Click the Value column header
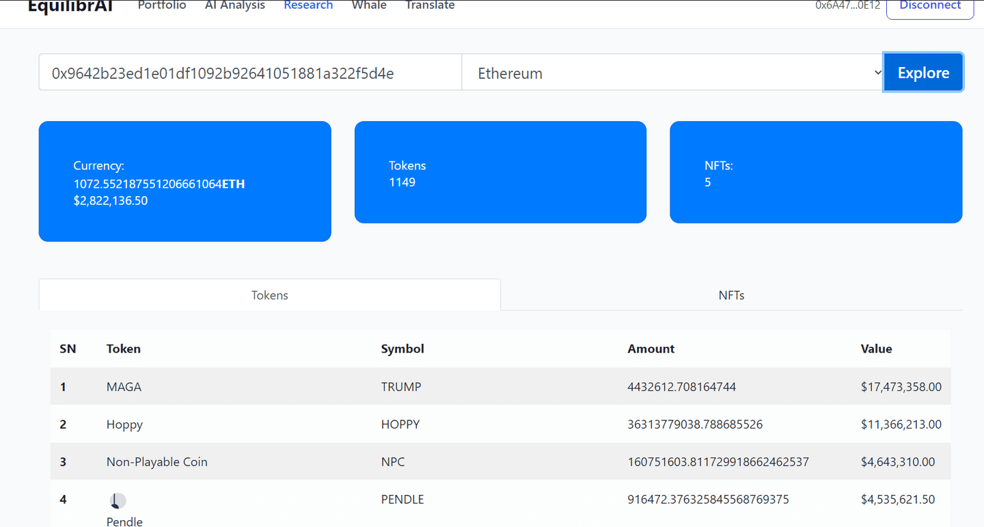Viewport: 984px width, 527px height. (876, 349)
